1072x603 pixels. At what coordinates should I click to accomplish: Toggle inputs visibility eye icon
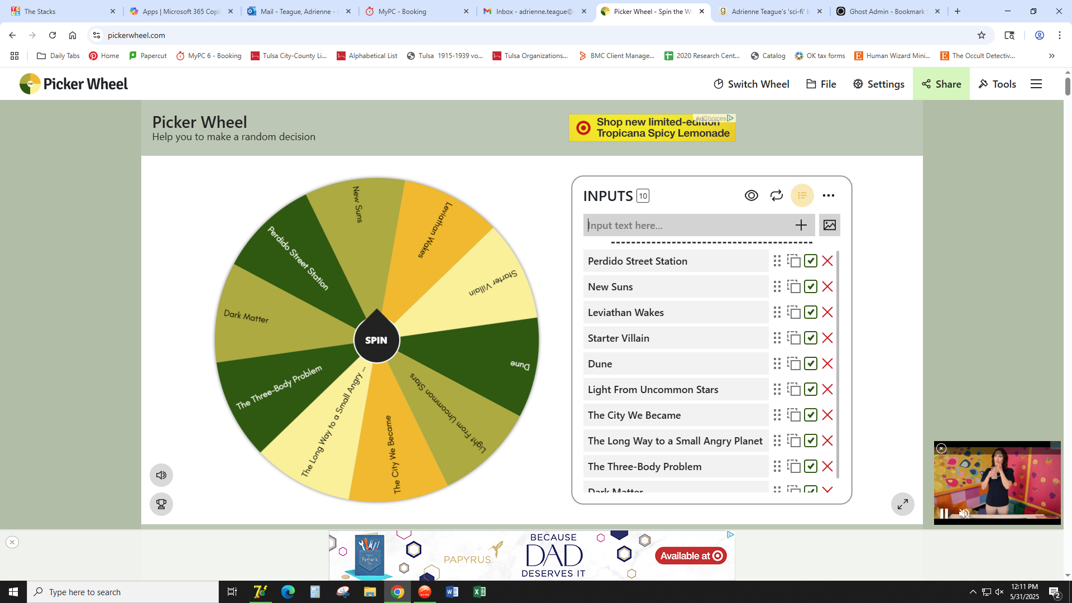[751, 195]
